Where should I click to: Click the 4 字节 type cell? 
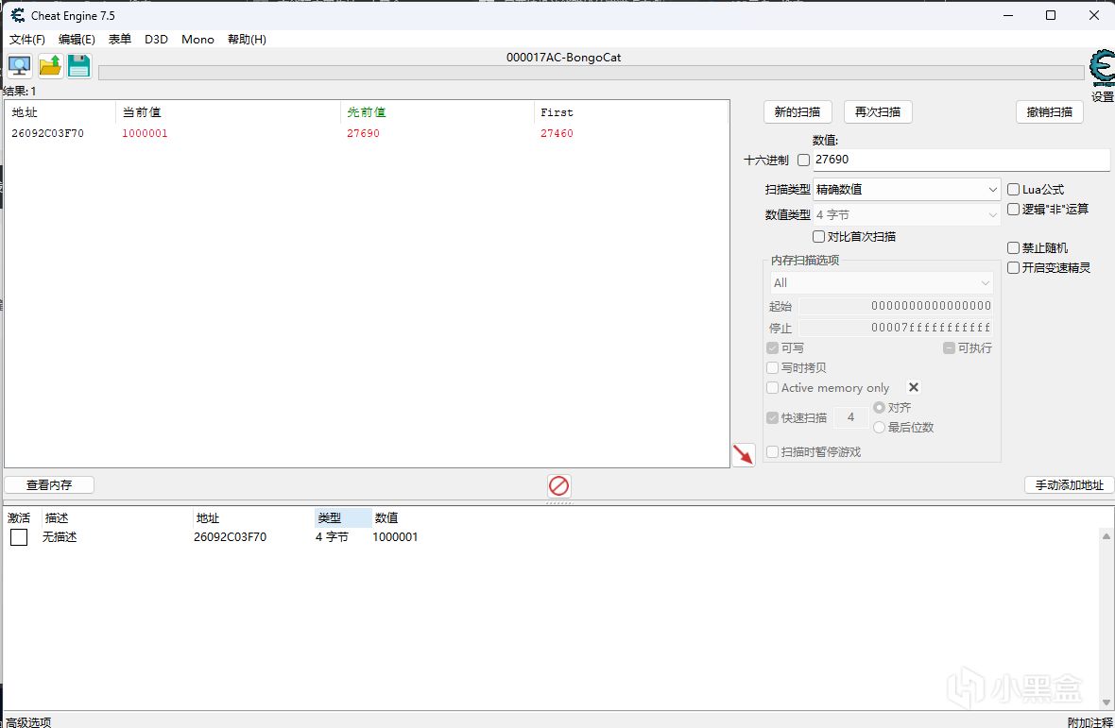(332, 537)
